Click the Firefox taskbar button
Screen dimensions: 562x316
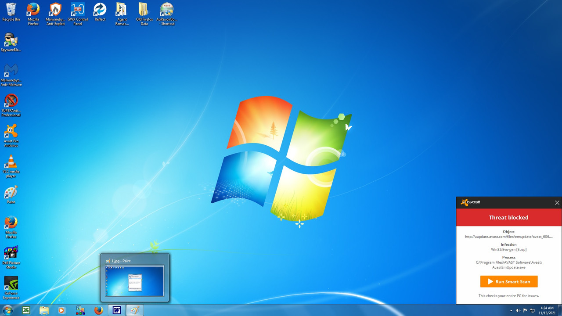(x=98, y=310)
